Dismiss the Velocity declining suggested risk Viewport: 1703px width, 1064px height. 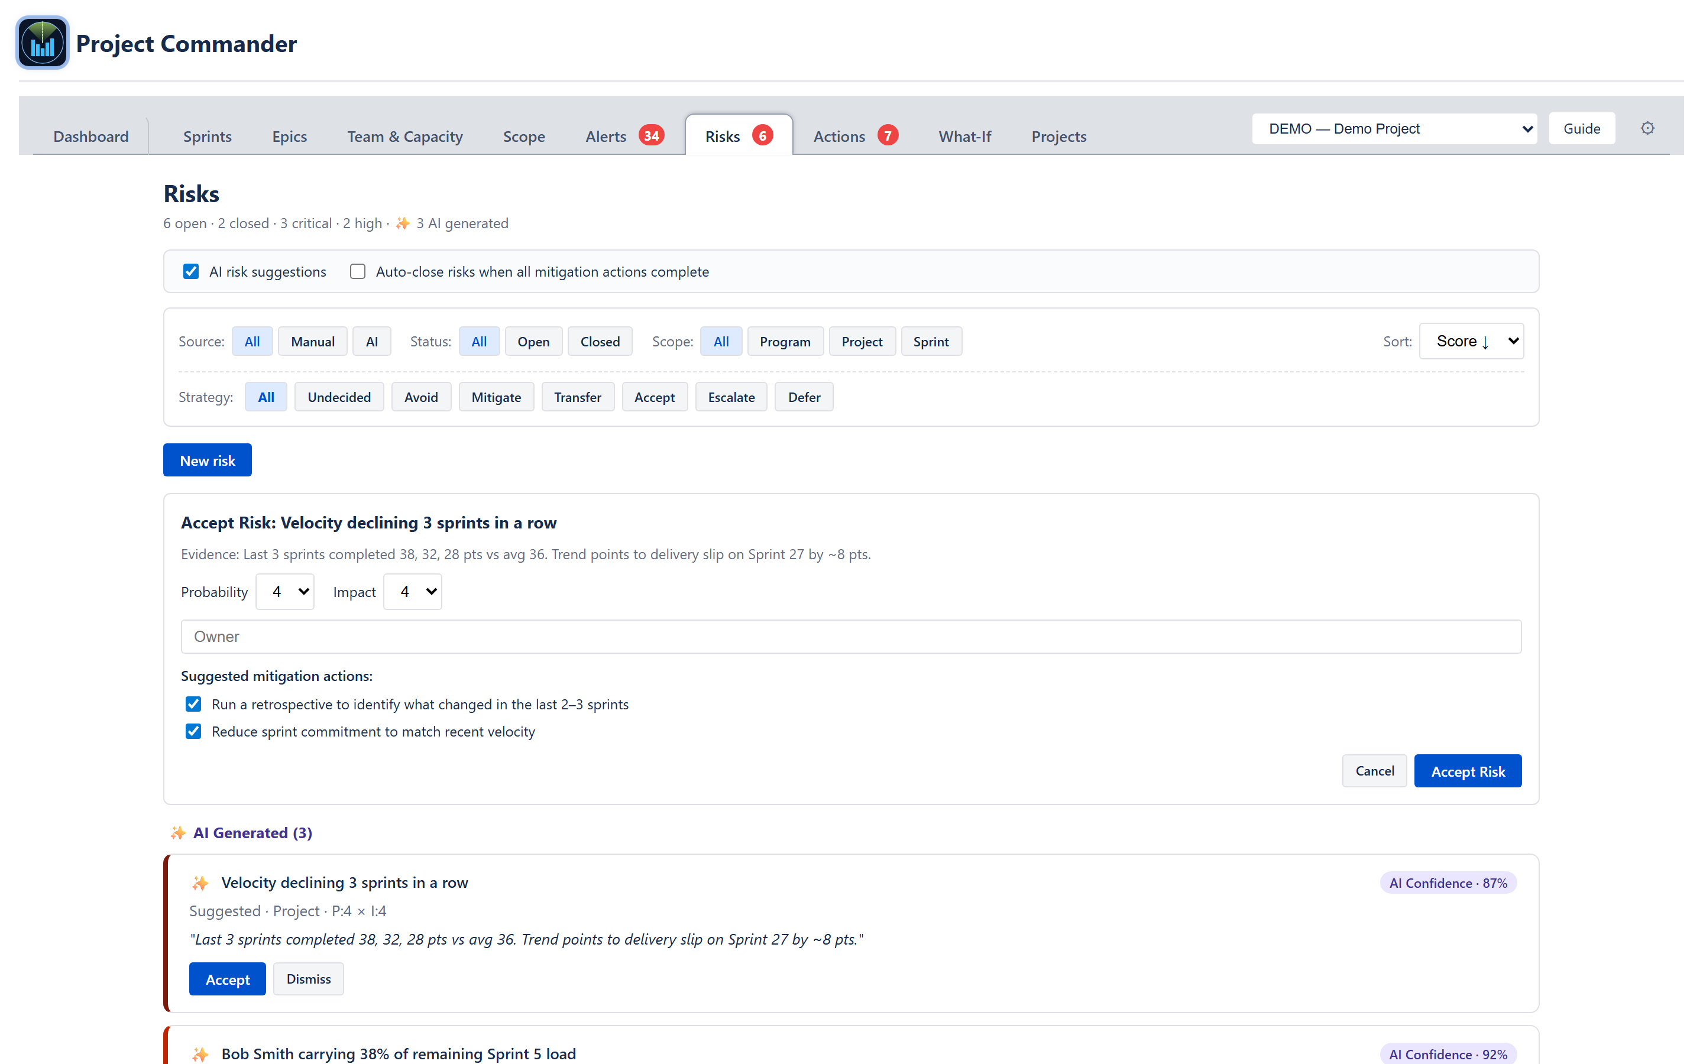pyautogui.click(x=308, y=979)
